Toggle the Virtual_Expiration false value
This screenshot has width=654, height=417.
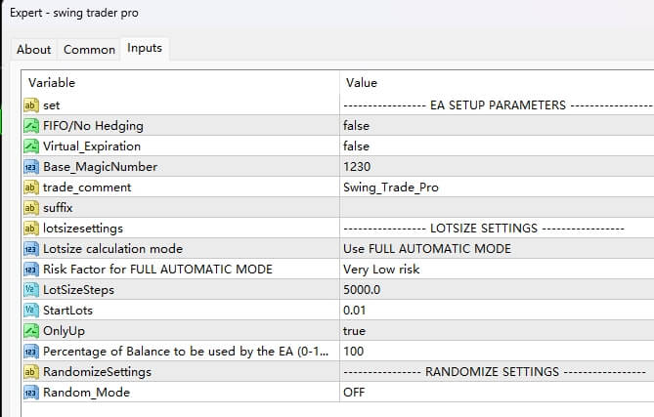coord(356,146)
